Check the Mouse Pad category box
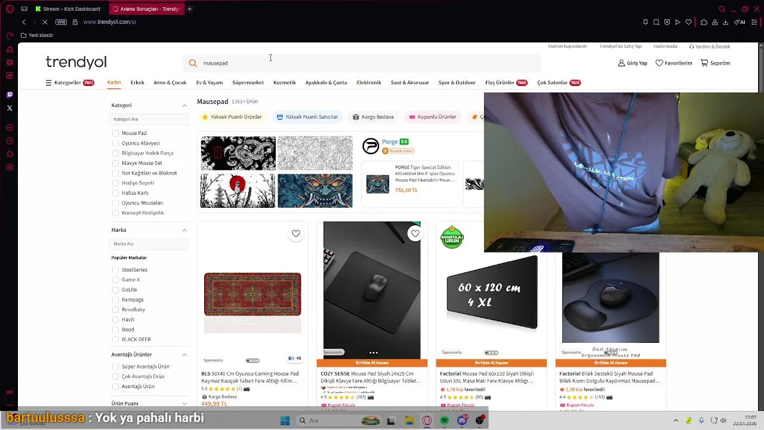Viewport: 764px width, 430px height. 116,133
